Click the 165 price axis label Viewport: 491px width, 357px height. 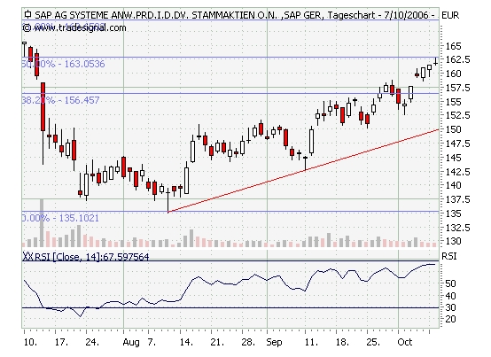(x=453, y=46)
